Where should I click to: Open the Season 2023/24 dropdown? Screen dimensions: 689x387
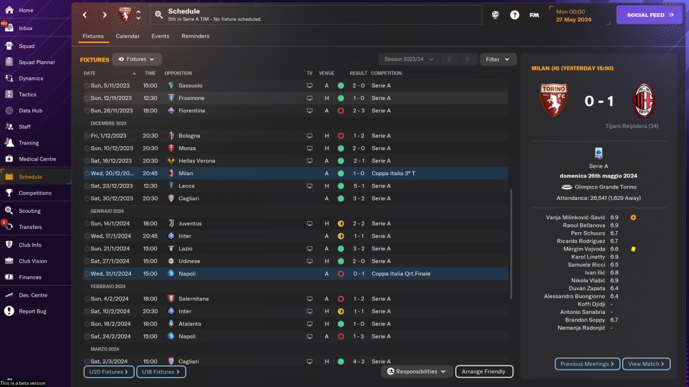tap(409, 59)
